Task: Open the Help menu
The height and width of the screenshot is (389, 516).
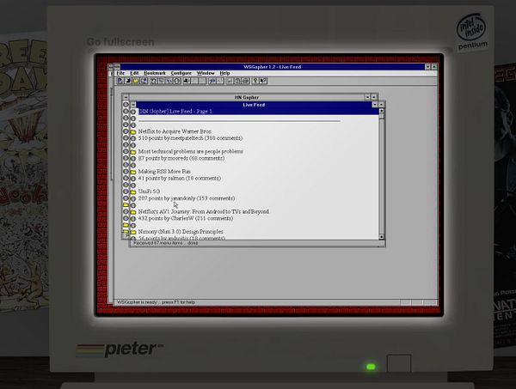Action: [x=224, y=73]
